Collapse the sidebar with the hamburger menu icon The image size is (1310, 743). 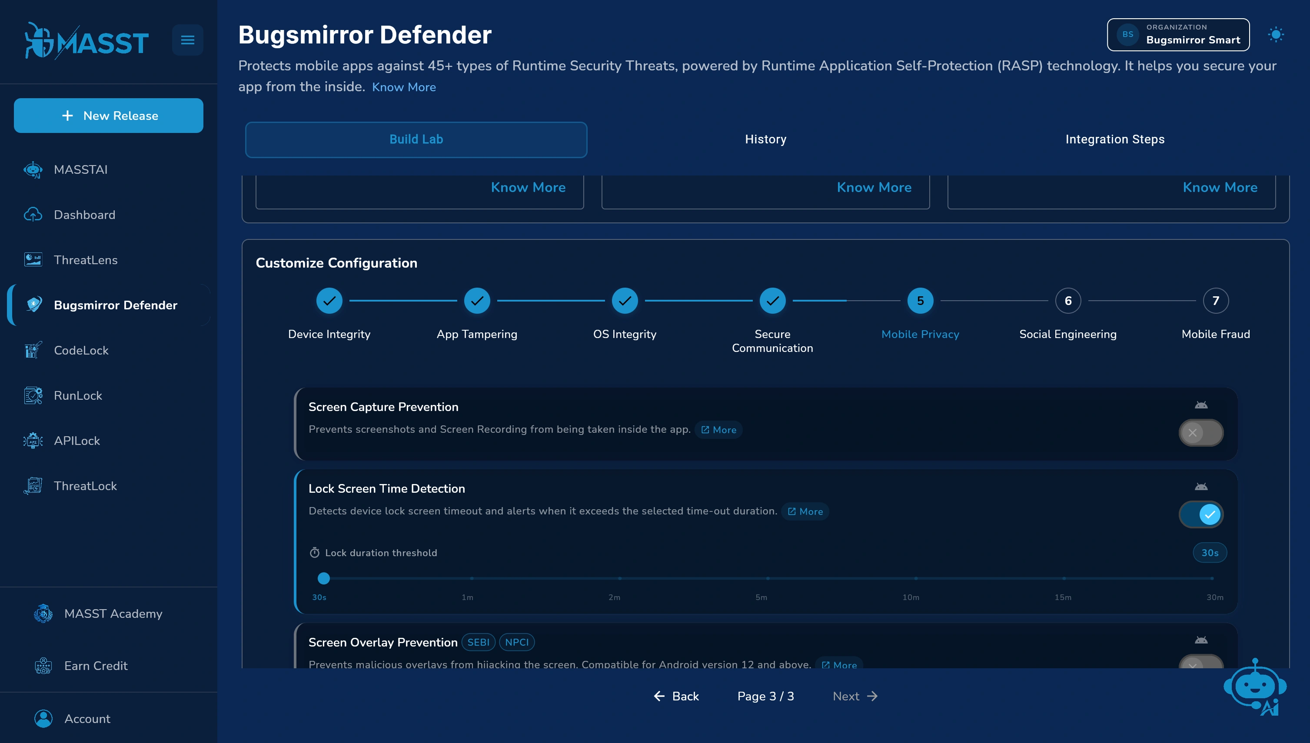(x=187, y=40)
